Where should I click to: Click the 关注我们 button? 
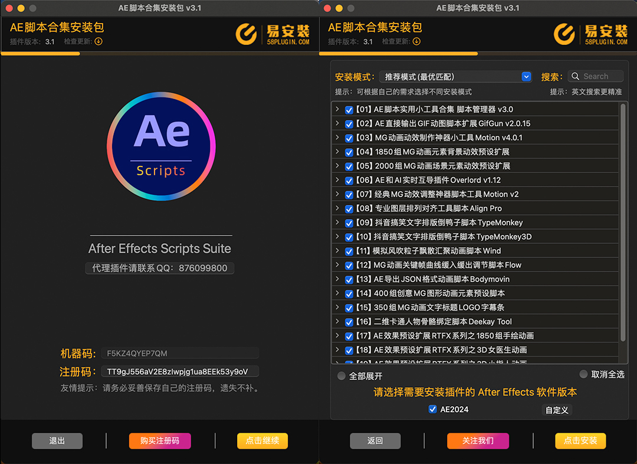(x=478, y=441)
